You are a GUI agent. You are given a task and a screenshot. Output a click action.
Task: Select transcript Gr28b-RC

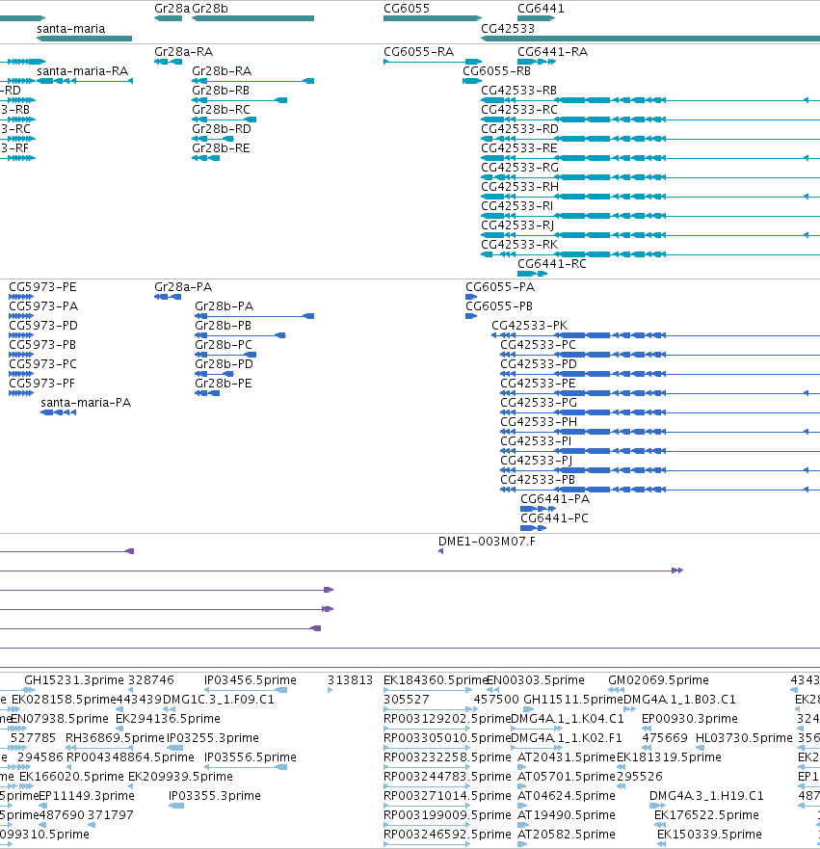pos(222,110)
